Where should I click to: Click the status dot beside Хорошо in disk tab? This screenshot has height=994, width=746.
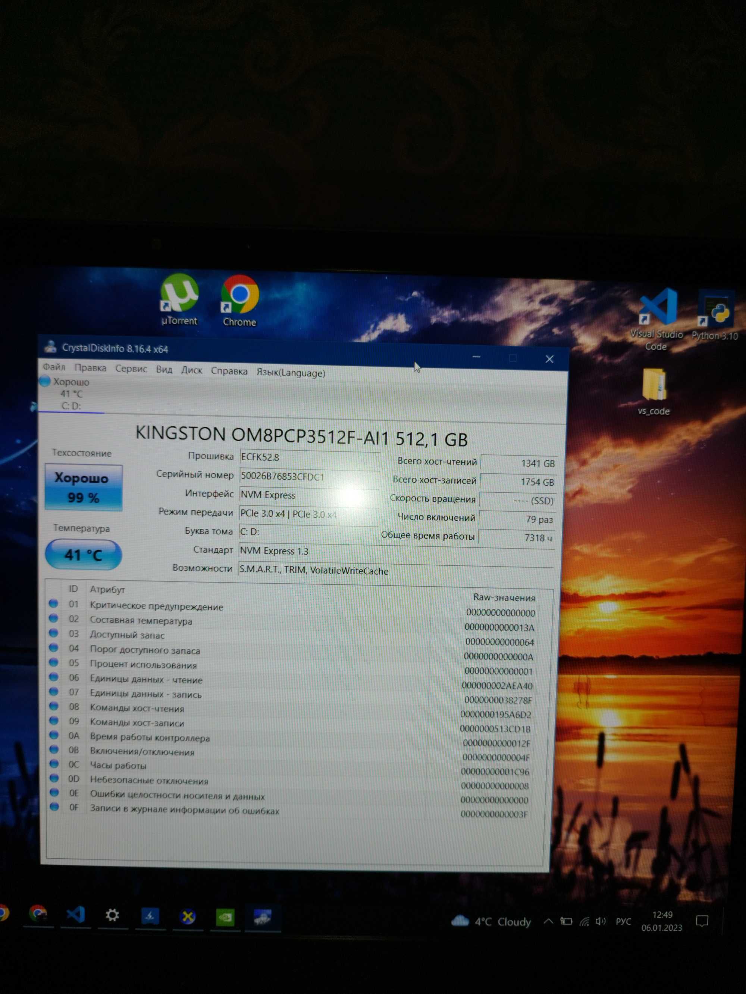click(x=44, y=381)
